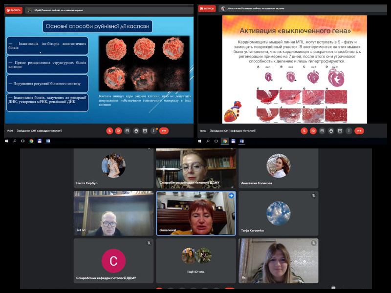Toggle captions in the 17:01 meeting window

point(127,131)
